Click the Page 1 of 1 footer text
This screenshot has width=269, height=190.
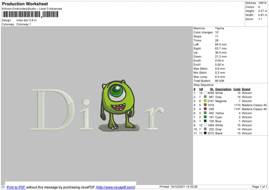(x=260, y=186)
